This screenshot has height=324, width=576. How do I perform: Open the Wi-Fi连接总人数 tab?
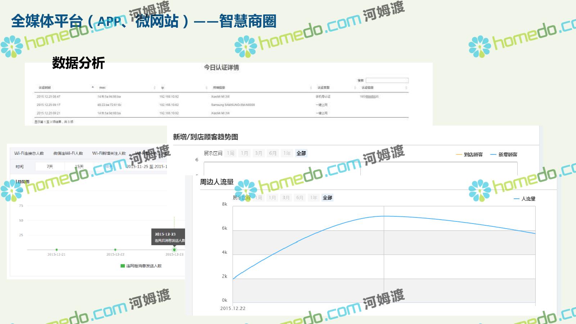(29, 153)
